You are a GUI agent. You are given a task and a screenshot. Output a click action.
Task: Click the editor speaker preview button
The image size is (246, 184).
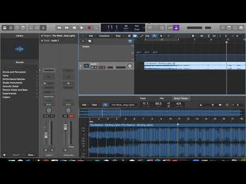[220, 105]
